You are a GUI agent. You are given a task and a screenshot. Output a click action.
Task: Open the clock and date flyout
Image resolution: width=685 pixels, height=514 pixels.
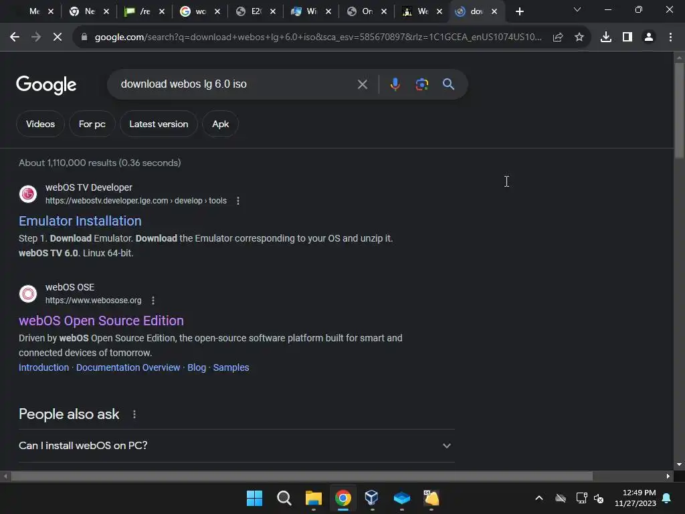pyautogui.click(x=635, y=498)
